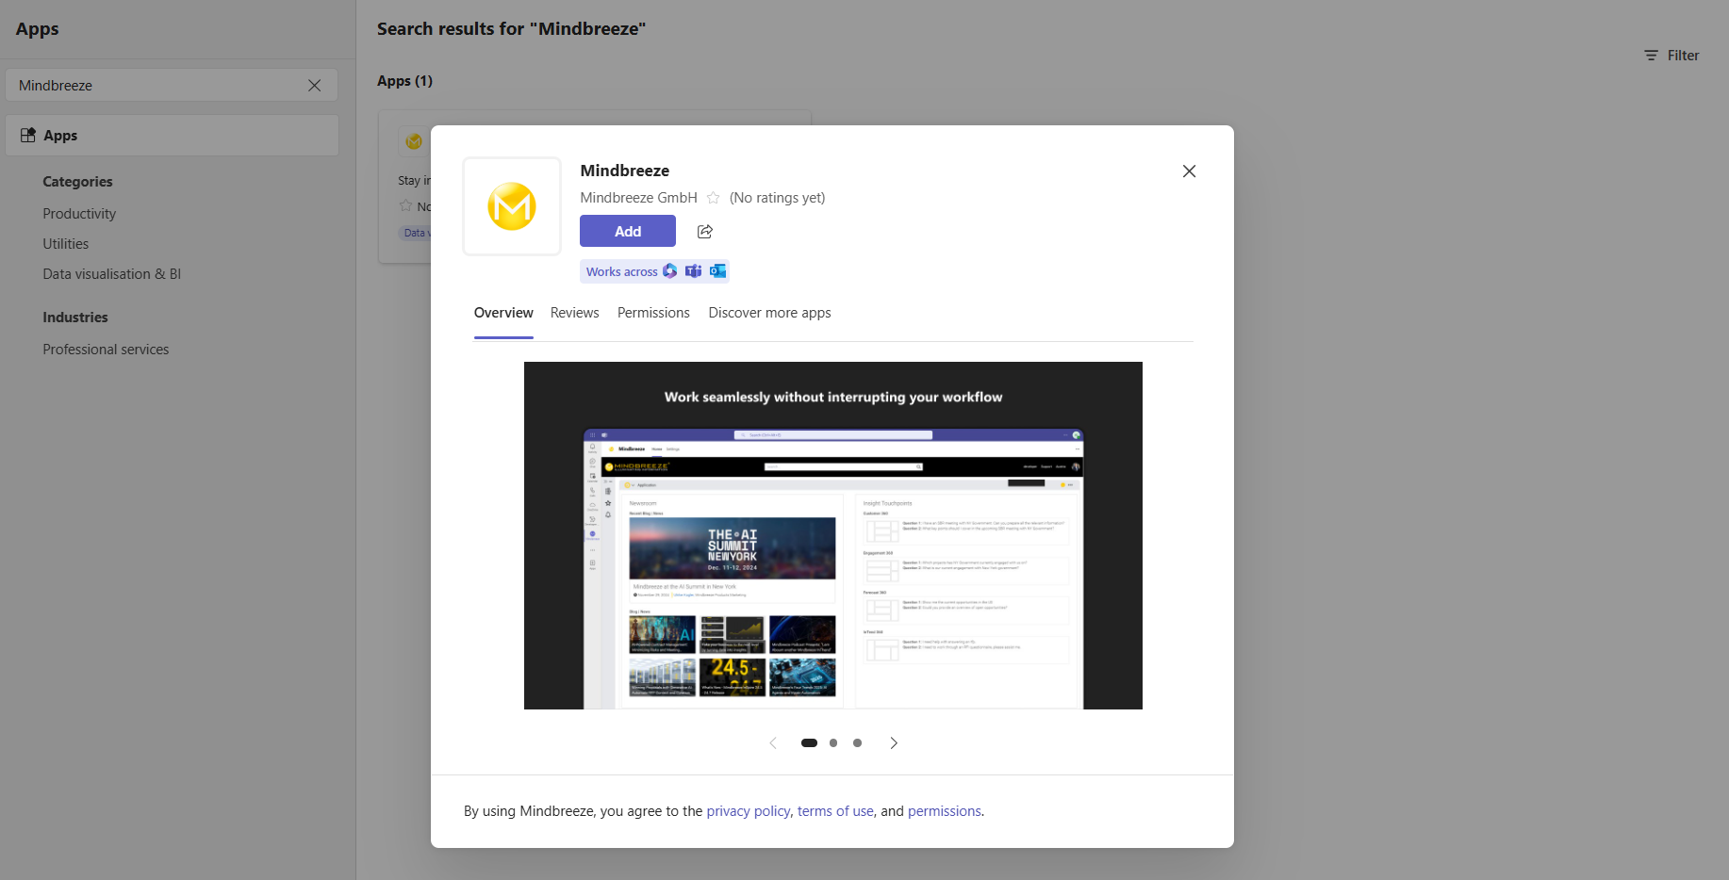Click the rating star icon

(x=714, y=198)
